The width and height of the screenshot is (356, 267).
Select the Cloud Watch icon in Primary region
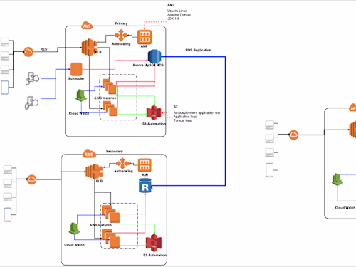tap(81, 95)
